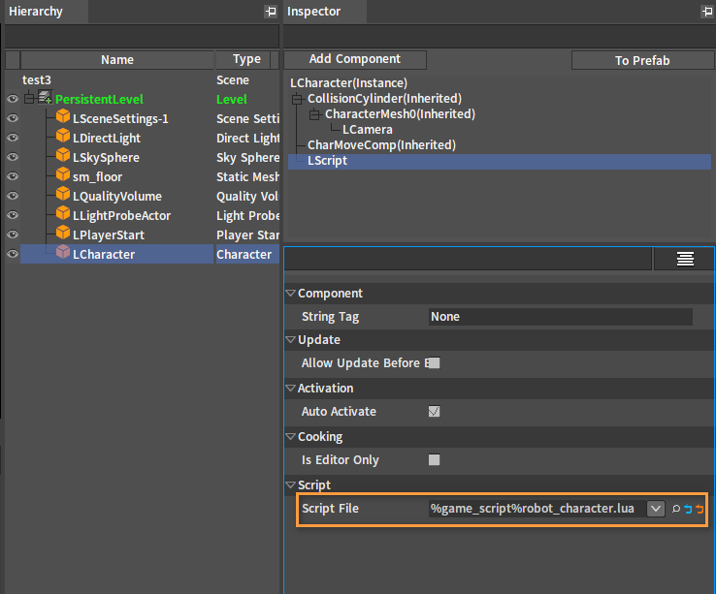Click the orange reset arrow beside Script File

700,509
